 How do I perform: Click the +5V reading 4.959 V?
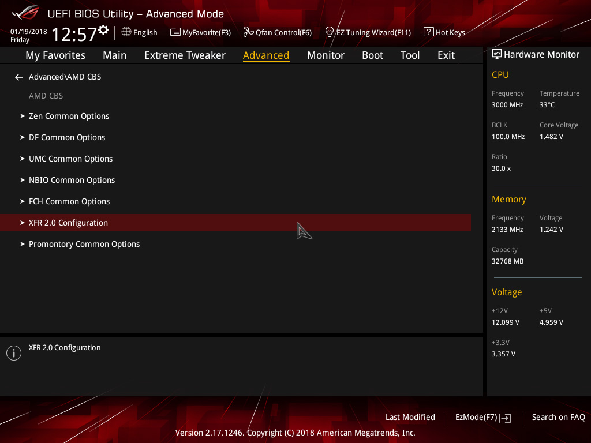(x=551, y=322)
